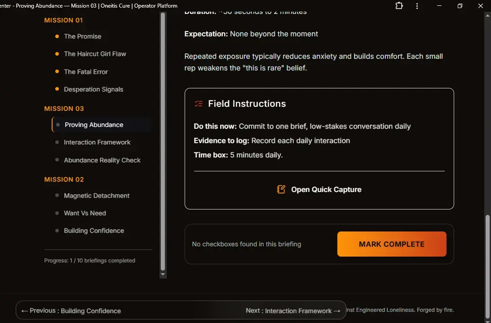Go to Previous: Building Confidence
491x323 pixels.
(71, 310)
